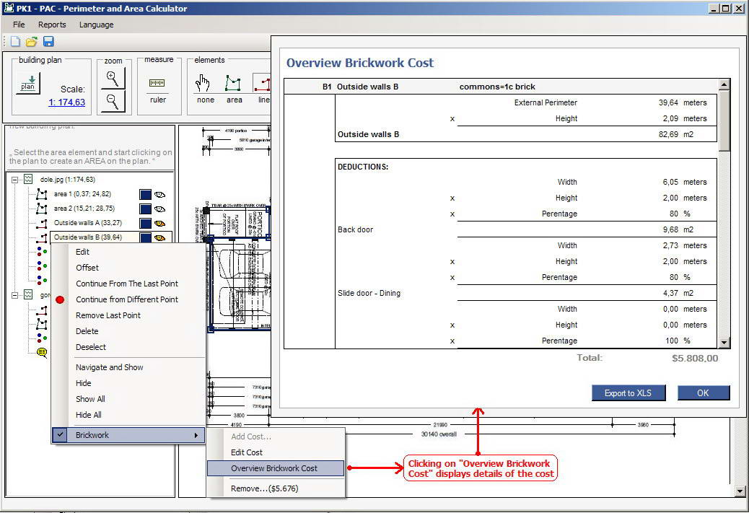This screenshot has width=749, height=513.
Task: Click the plan view's scroll-down arrow
Action: click(x=740, y=491)
